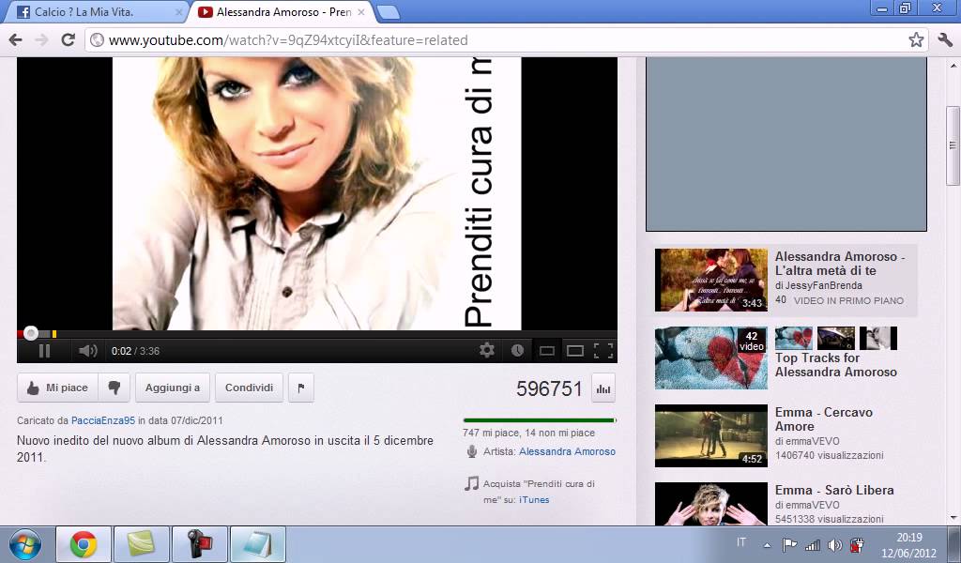Pause the video playback
This screenshot has width=961, height=563.
(44, 351)
